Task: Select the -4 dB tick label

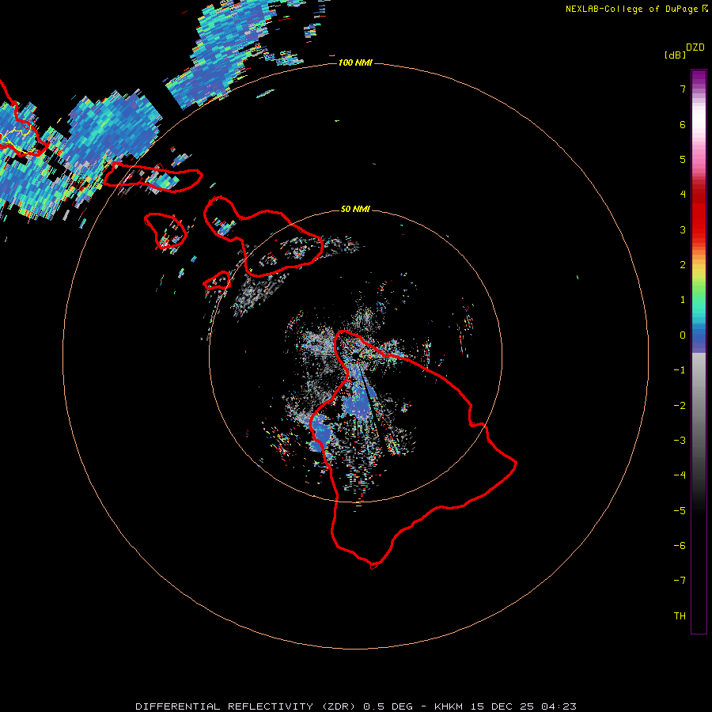Action: tap(680, 475)
